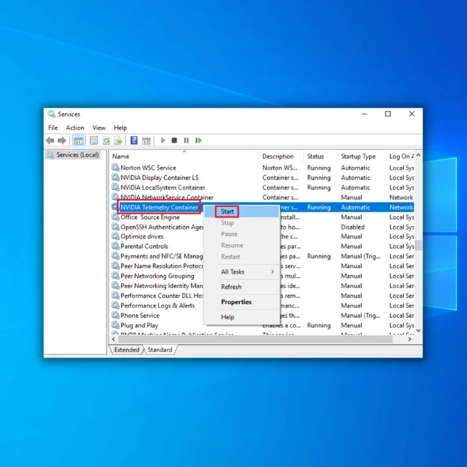467x467 pixels.
Task: Click the horizontal scrollbar left arrow
Action: (113, 339)
